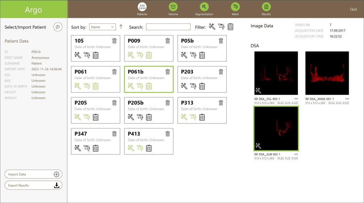Viewport: 364px width, 203px height.
Task: Click segmentation wand icon on card P061b
Action: point(131,86)
